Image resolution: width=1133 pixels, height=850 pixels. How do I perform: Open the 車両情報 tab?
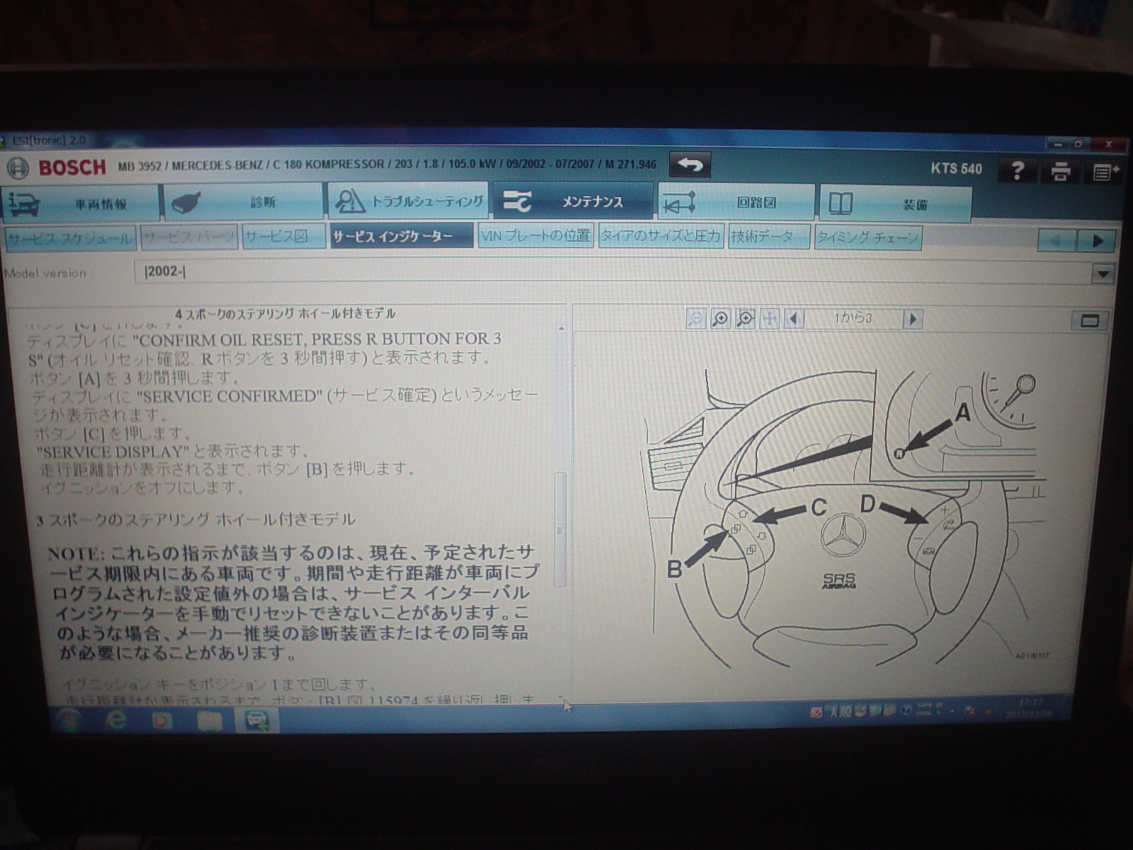(x=81, y=203)
